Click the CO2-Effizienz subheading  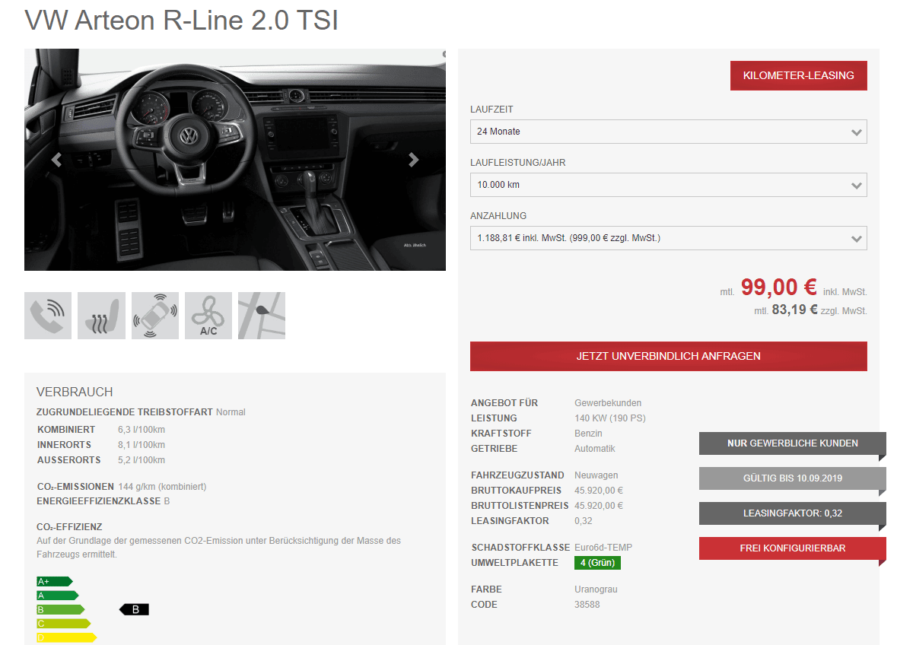(x=69, y=527)
